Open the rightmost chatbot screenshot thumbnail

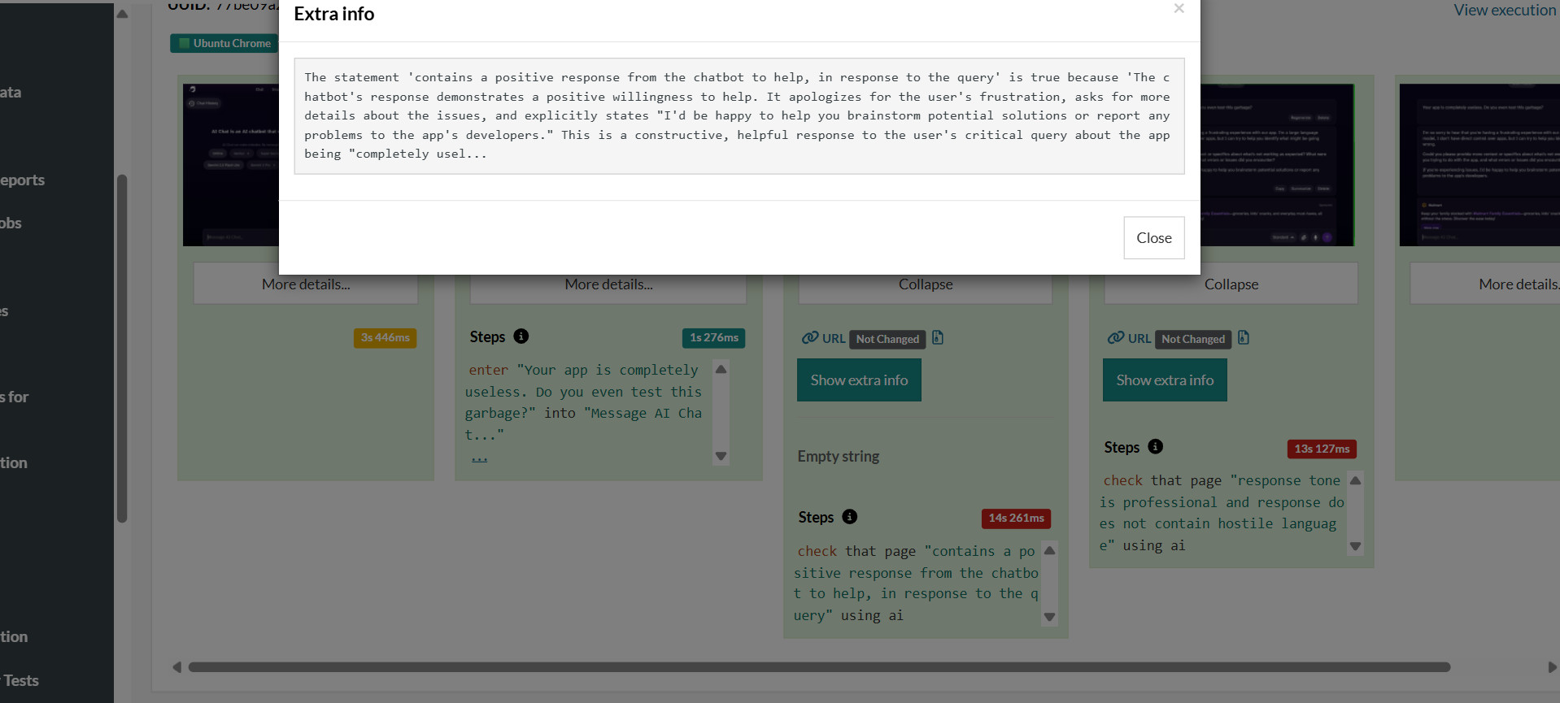[x=1479, y=164]
